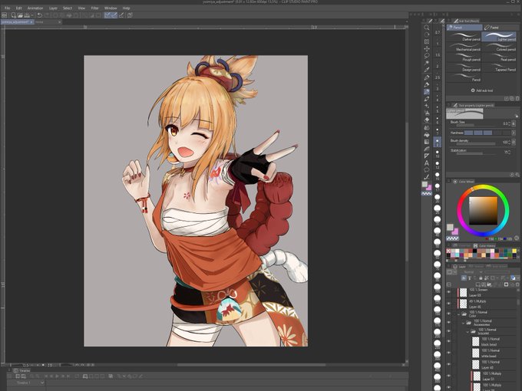This screenshot has height=391, width=522.
Task: Toggle visibility of Layer 69
Action: coord(449,293)
